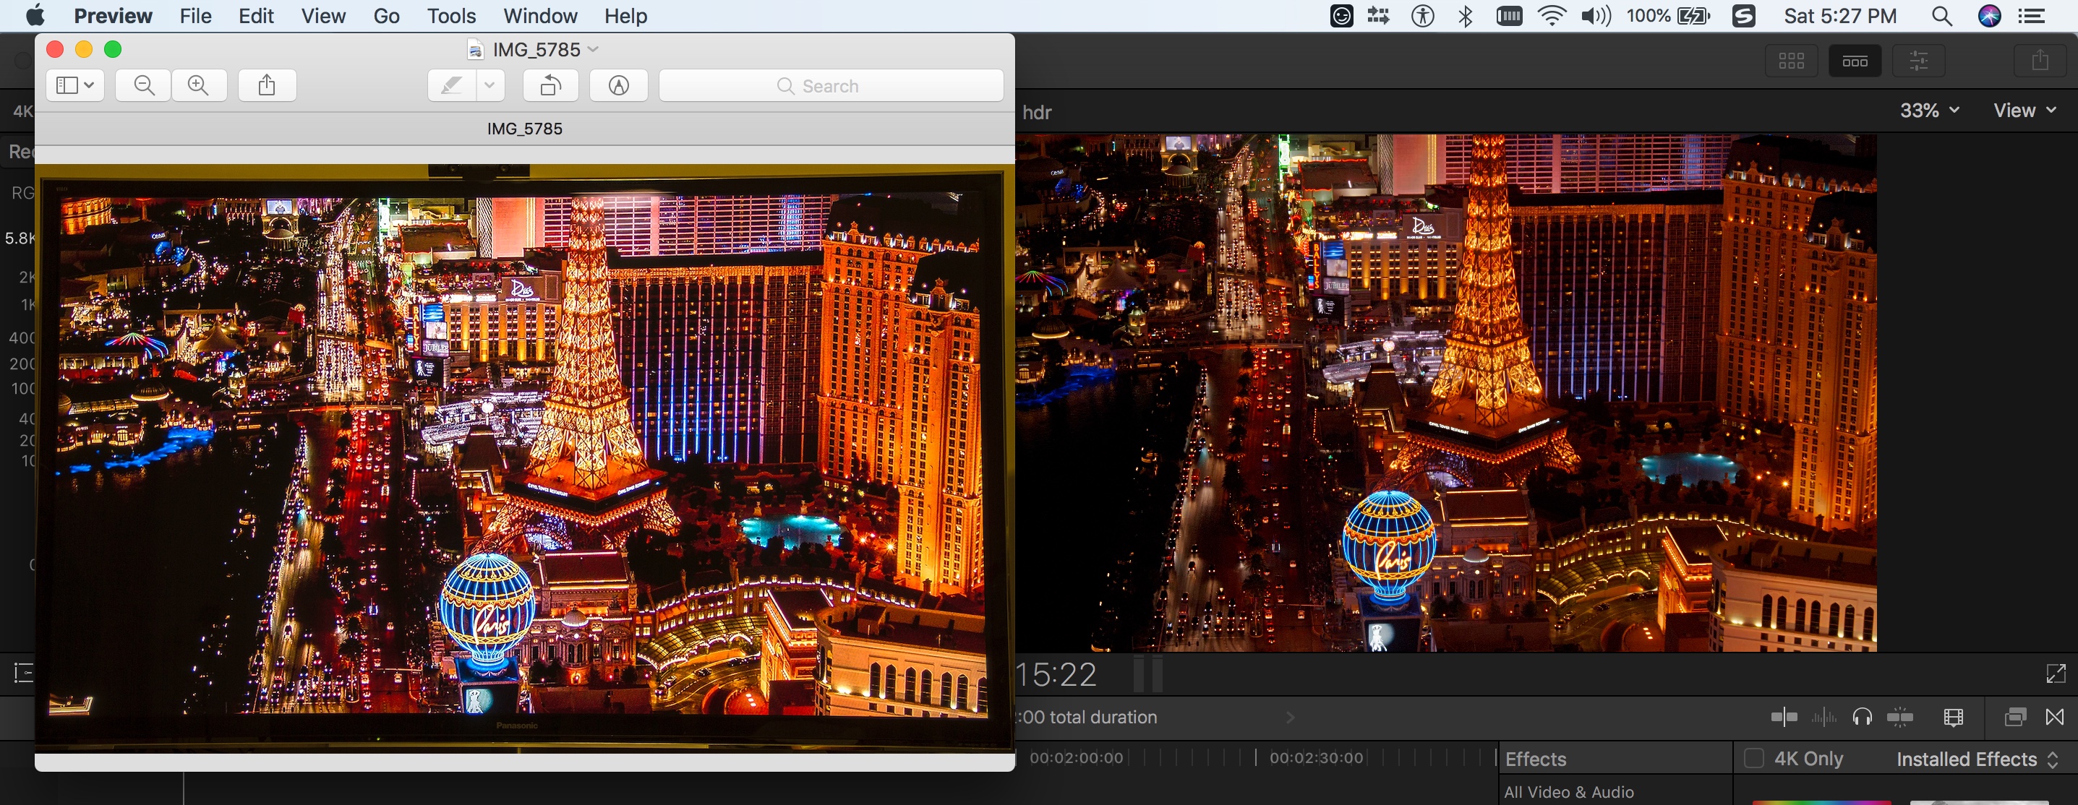Enable the 4K Only checkbox
Image resolution: width=2078 pixels, height=805 pixels.
coord(1753,759)
